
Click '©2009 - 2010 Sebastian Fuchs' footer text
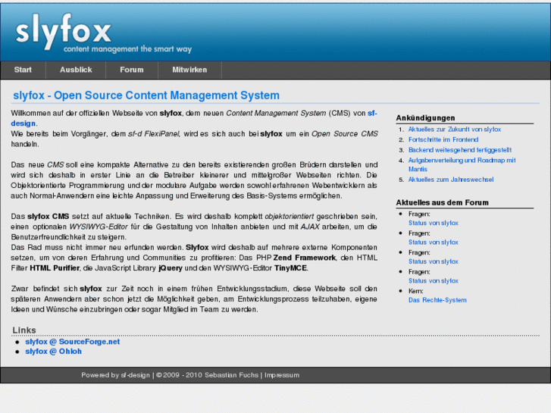click(207, 375)
